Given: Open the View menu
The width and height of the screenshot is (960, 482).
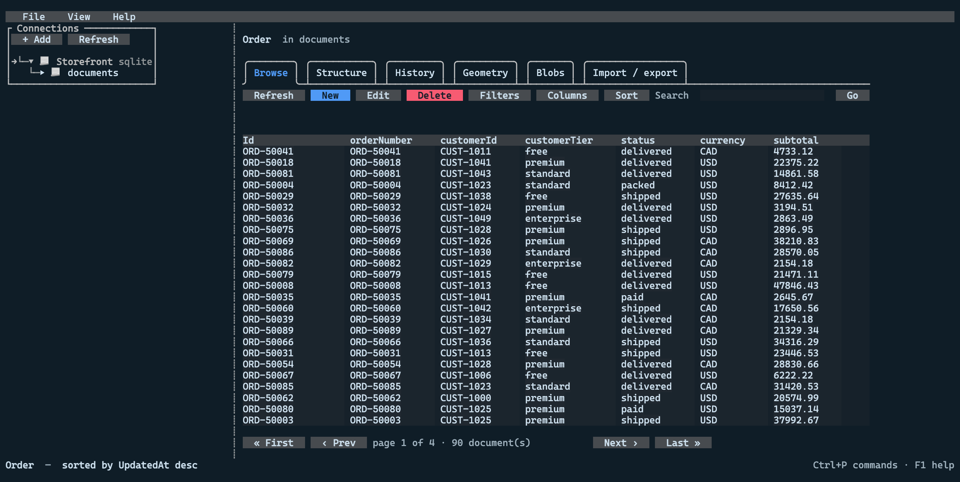Looking at the screenshot, I should (79, 17).
